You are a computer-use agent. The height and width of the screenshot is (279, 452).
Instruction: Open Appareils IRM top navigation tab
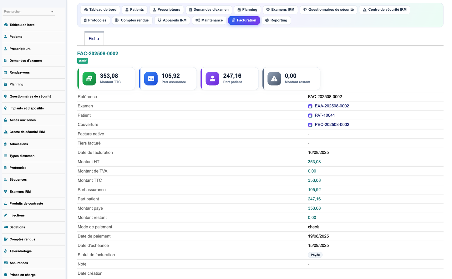[172, 20]
